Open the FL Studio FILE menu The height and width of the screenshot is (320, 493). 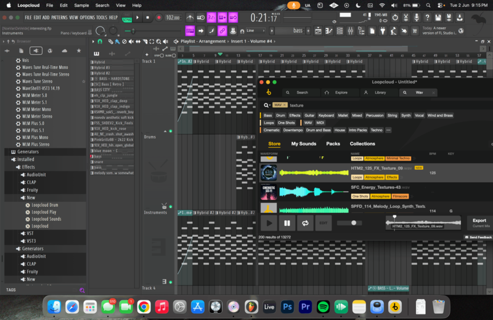coord(28,18)
